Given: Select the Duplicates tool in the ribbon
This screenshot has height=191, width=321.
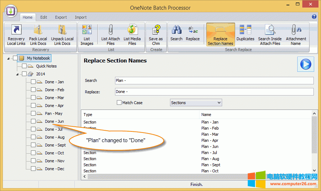Looking at the screenshot, I should tap(245, 33).
